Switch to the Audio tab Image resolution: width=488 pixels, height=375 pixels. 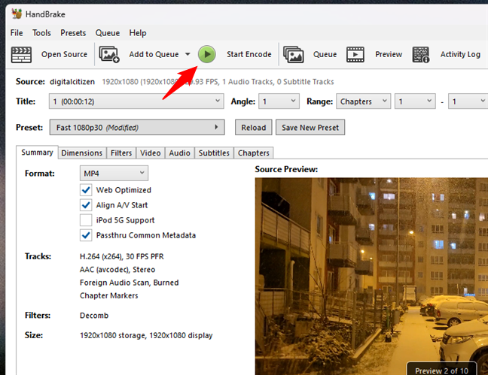tap(179, 153)
